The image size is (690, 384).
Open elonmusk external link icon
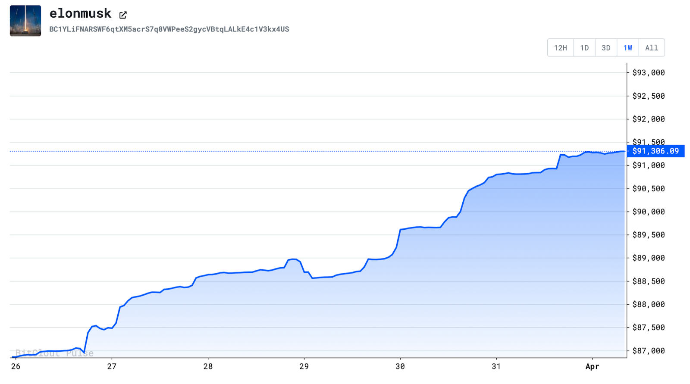123,15
